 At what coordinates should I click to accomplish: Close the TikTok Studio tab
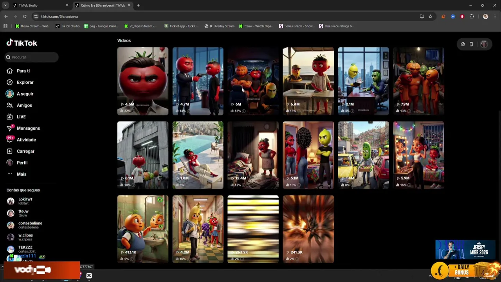pyautogui.click(x=67, y=5)
